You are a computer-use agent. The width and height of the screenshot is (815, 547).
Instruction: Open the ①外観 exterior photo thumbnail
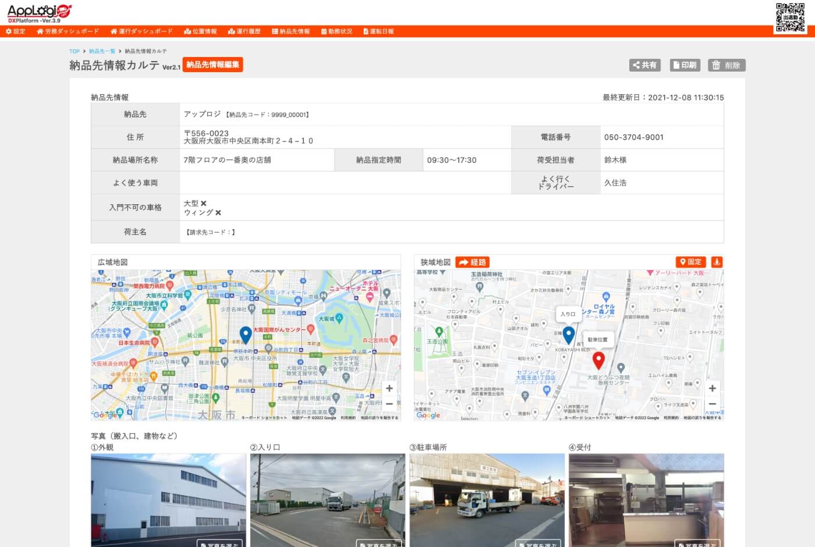pos(168,500)
